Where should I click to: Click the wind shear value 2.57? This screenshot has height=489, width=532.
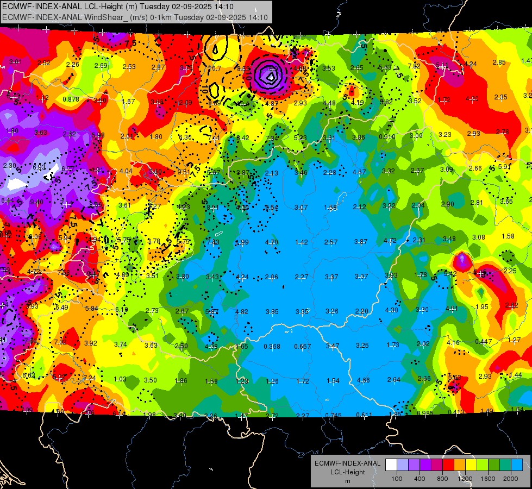(331, 242)
